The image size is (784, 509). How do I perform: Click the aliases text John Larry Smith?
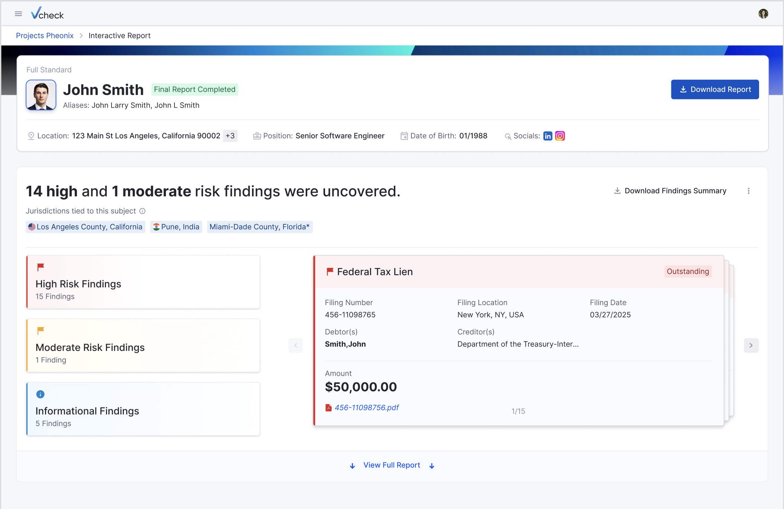(121, 105)
